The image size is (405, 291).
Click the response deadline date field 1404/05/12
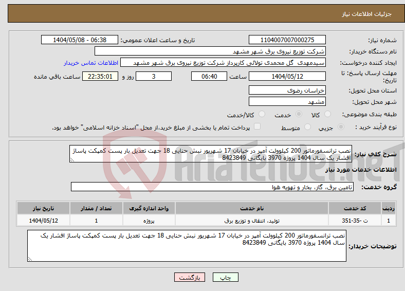[x=287, y=76]
